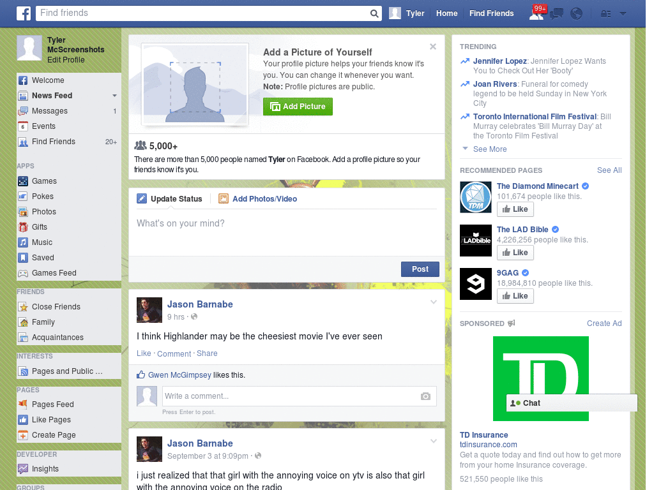This screenshot has height=490, width=654.
Task: Click the green Add Picture button
Action: click(298, 107)
